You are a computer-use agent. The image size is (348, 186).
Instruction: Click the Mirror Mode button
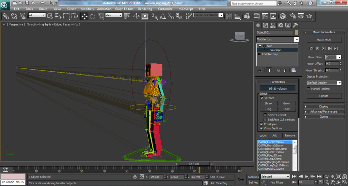324,40
